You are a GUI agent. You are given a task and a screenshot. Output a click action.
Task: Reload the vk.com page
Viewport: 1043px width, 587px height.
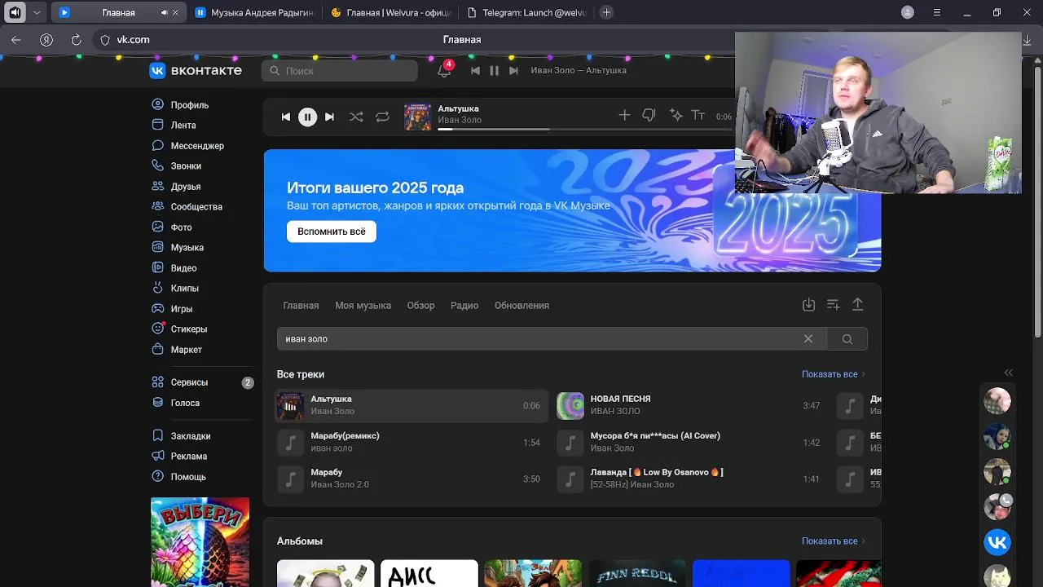click(77, 39)
